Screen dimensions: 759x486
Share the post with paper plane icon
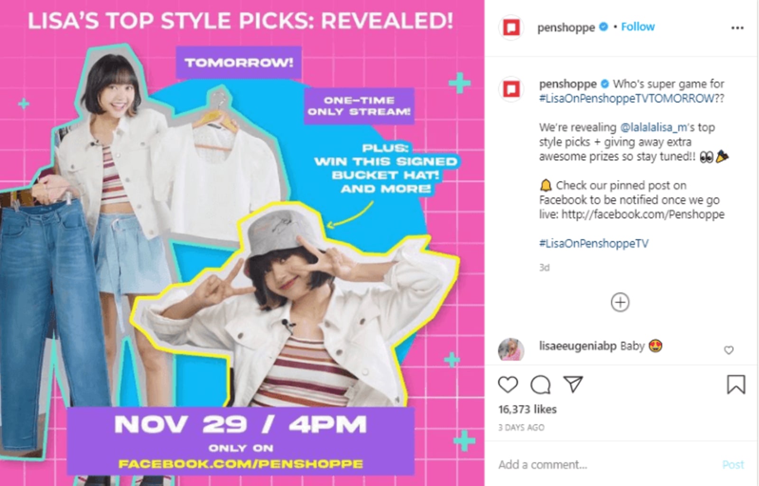tap(573, 384)
